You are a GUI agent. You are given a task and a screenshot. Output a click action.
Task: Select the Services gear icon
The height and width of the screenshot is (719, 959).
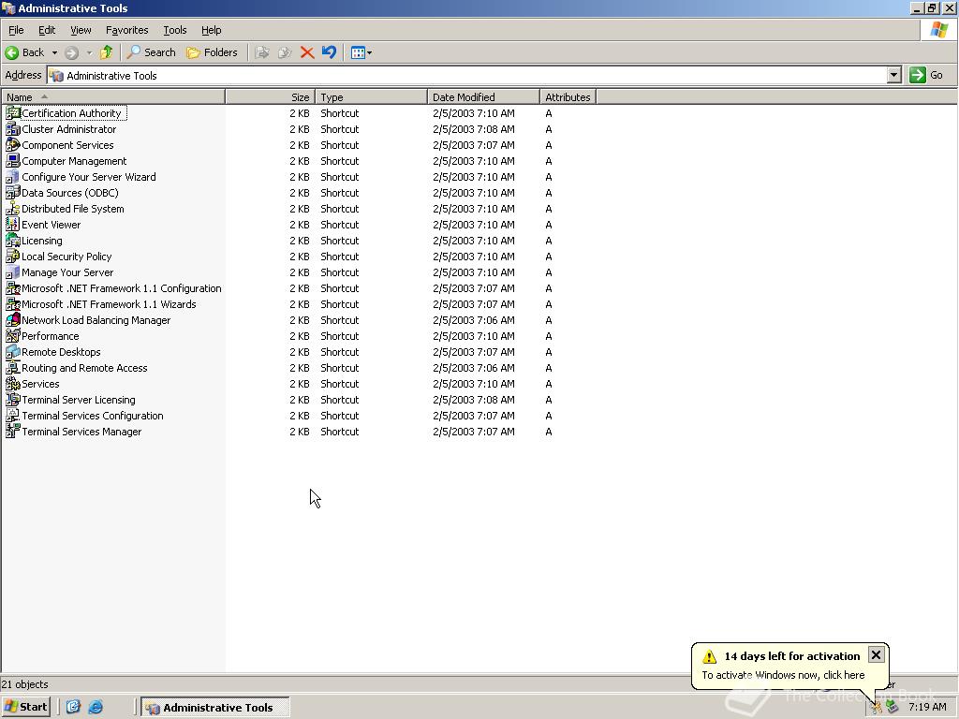(x=12, y=383)
